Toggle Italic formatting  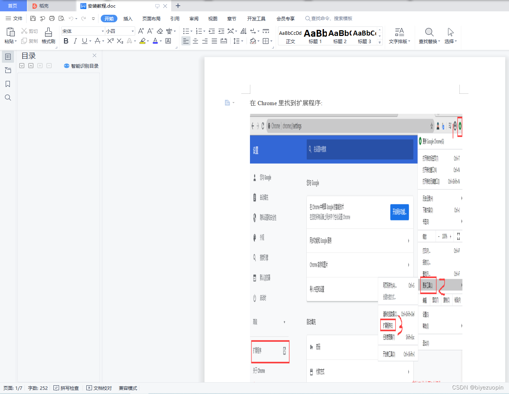pyautogui.click(x=75, y=41)
